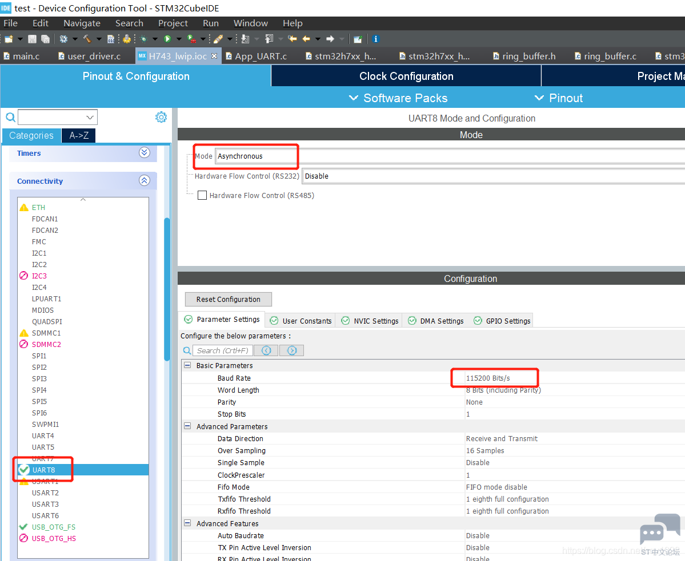Image resolution: width=685 pixels, height=561 pixels.
Task: Click the blue Information icon in toolbar
Action: 376,39
